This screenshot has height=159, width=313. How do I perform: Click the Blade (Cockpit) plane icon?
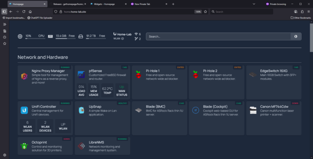pyautogui.click(x=196, y=110)
